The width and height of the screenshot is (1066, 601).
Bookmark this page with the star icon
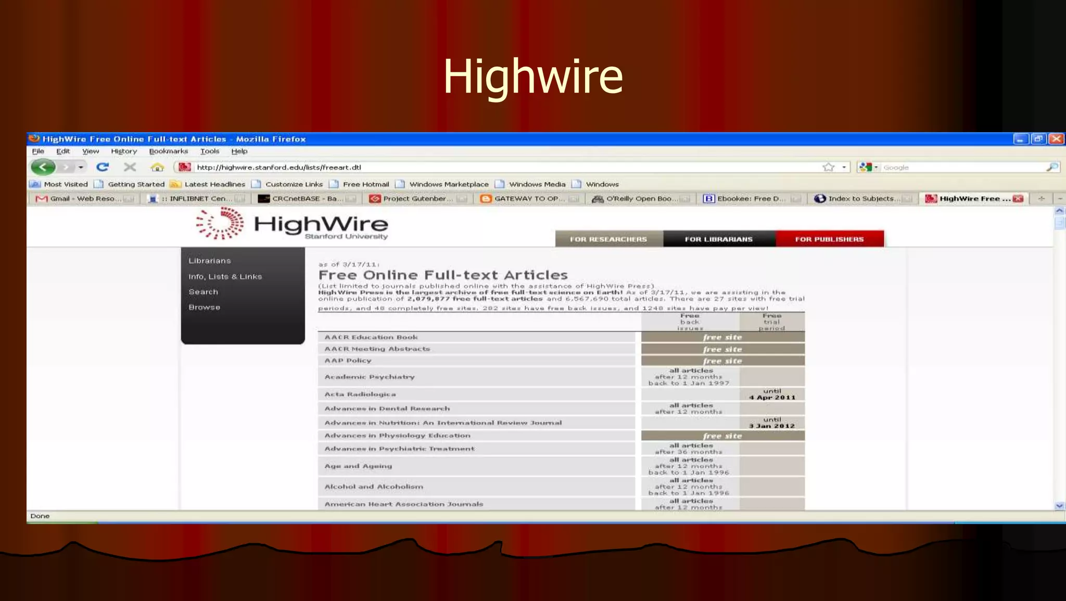pos(828,167)
